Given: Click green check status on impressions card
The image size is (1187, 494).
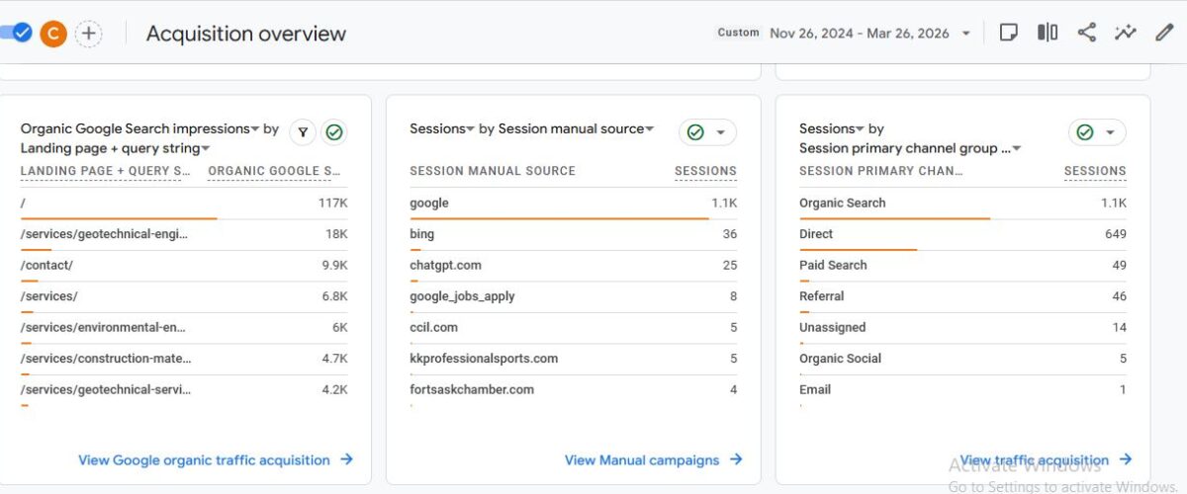Looking at the screenshot, I should [334, 132].
